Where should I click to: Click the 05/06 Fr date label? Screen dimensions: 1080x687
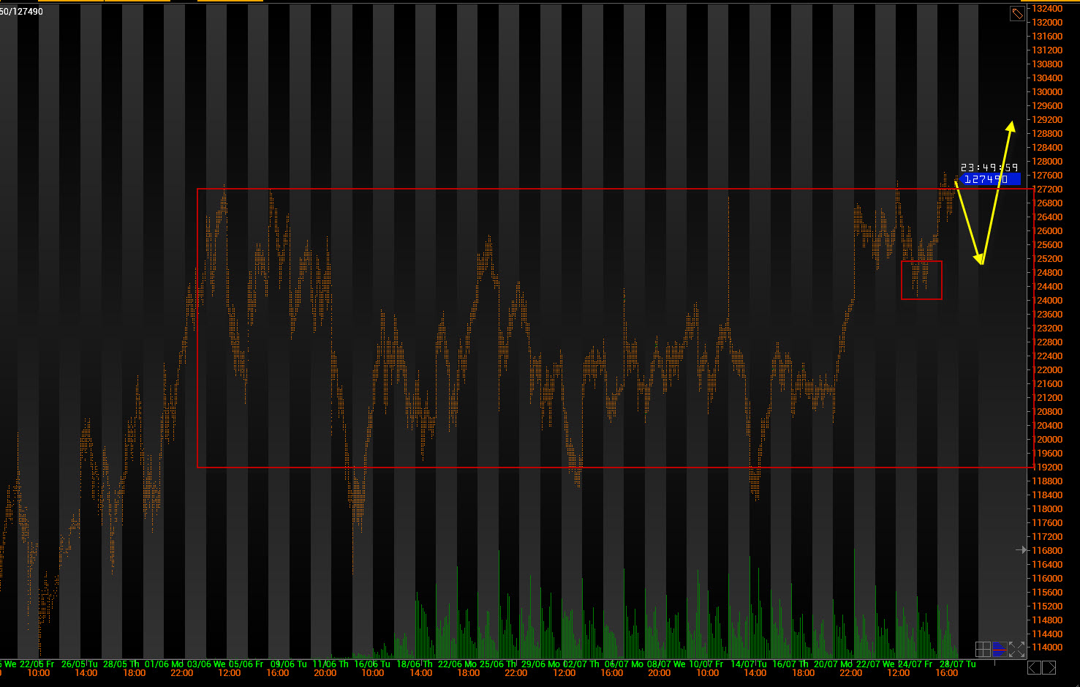246,664
